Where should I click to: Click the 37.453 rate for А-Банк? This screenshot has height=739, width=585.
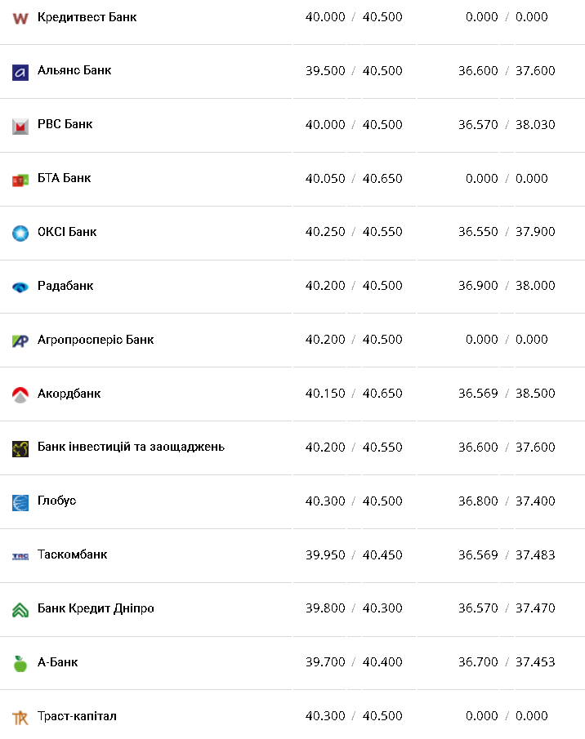(535, 662)
